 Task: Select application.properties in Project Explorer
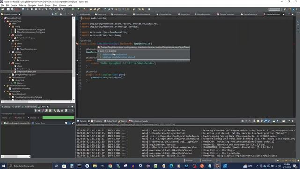[x=21, y=89]
